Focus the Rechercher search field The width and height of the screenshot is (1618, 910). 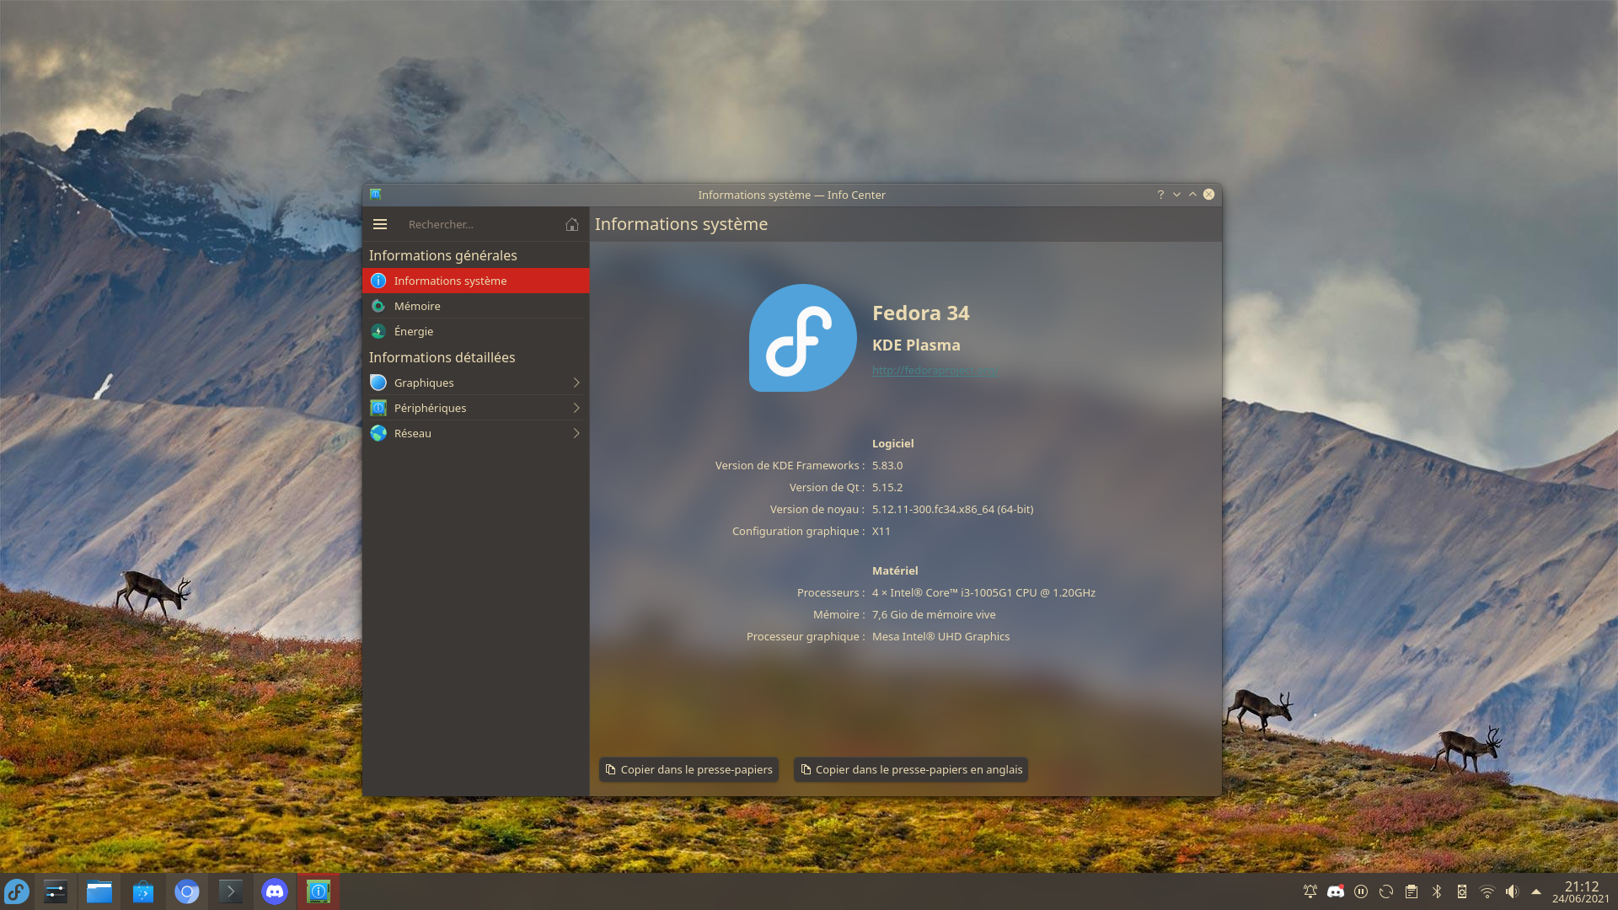tap(480, 224)
